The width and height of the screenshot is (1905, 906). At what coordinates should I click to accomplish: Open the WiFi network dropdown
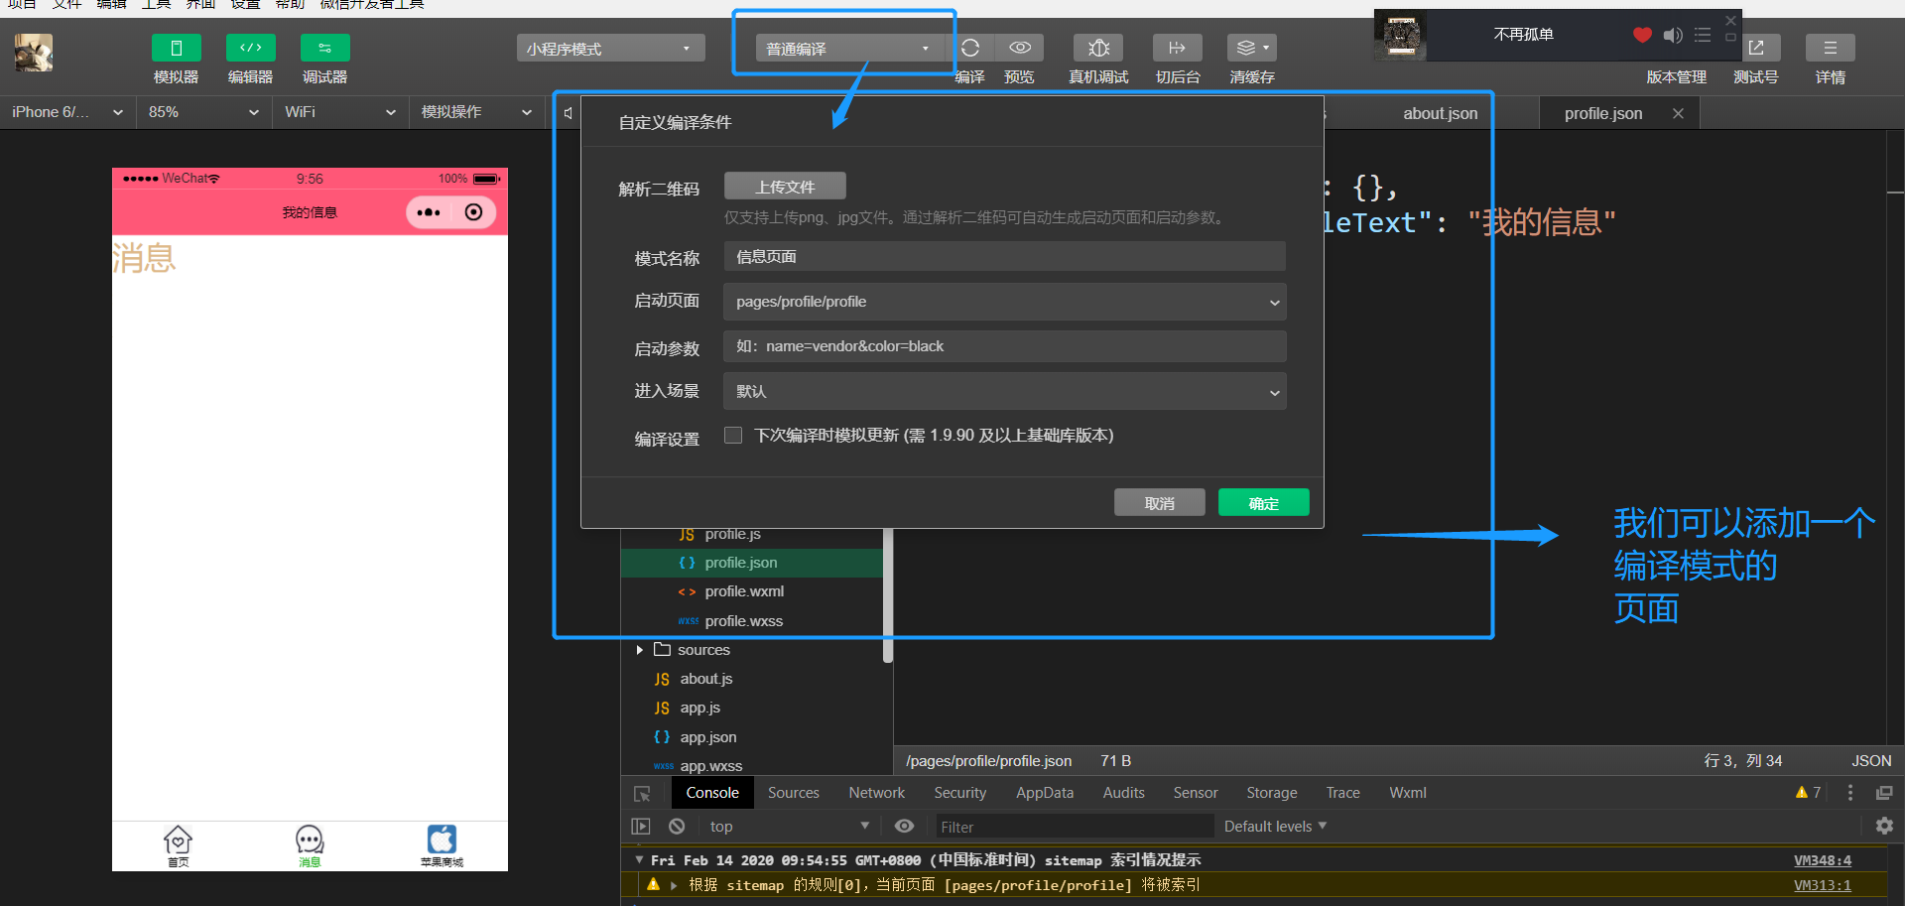[339, 112]
